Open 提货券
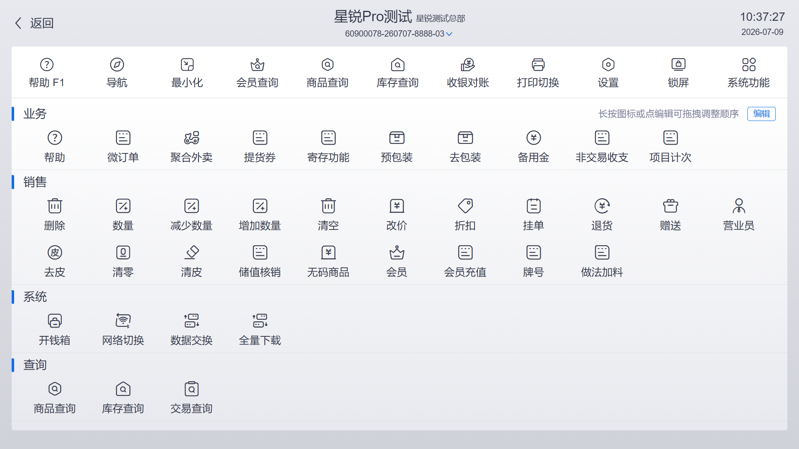The width and height of the screenshot is (799, 449). [260, 147]
